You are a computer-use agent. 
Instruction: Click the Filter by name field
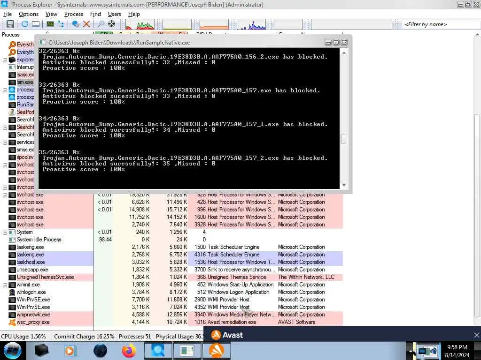pyautogui.click(x=441, y=24)
